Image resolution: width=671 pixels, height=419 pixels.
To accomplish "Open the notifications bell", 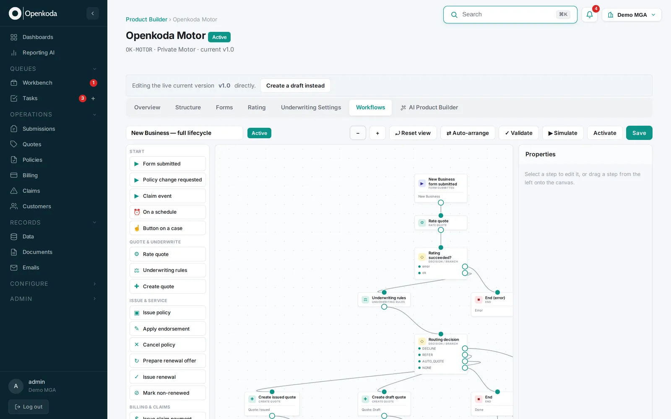I will click(x=589, y=15).
